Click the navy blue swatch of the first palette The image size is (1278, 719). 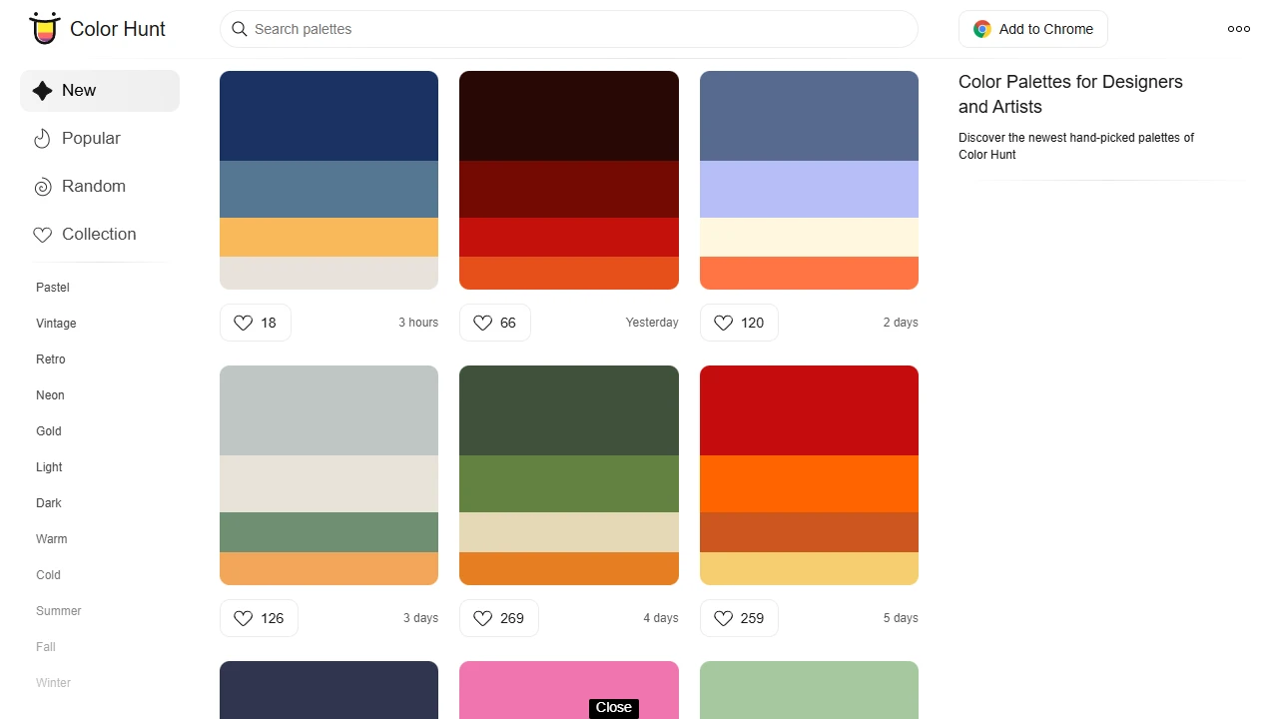coord(328,115)
